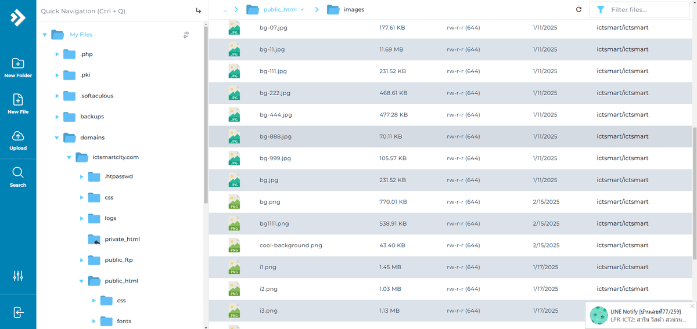The width and height of the screenshot is (697, 329).
Task: Click the public_html folder icon in breadcrumb
Action: pyautogui.click(x=252, y=9)
